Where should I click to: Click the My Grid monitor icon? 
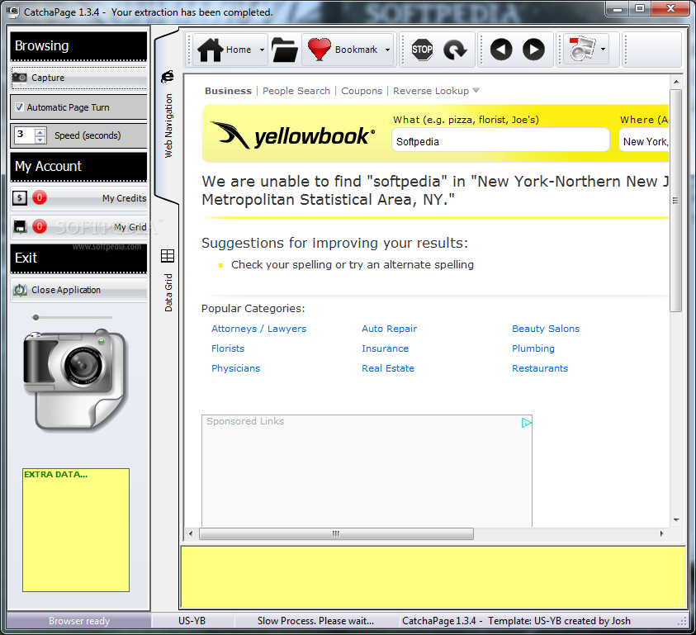pos(20,227)
